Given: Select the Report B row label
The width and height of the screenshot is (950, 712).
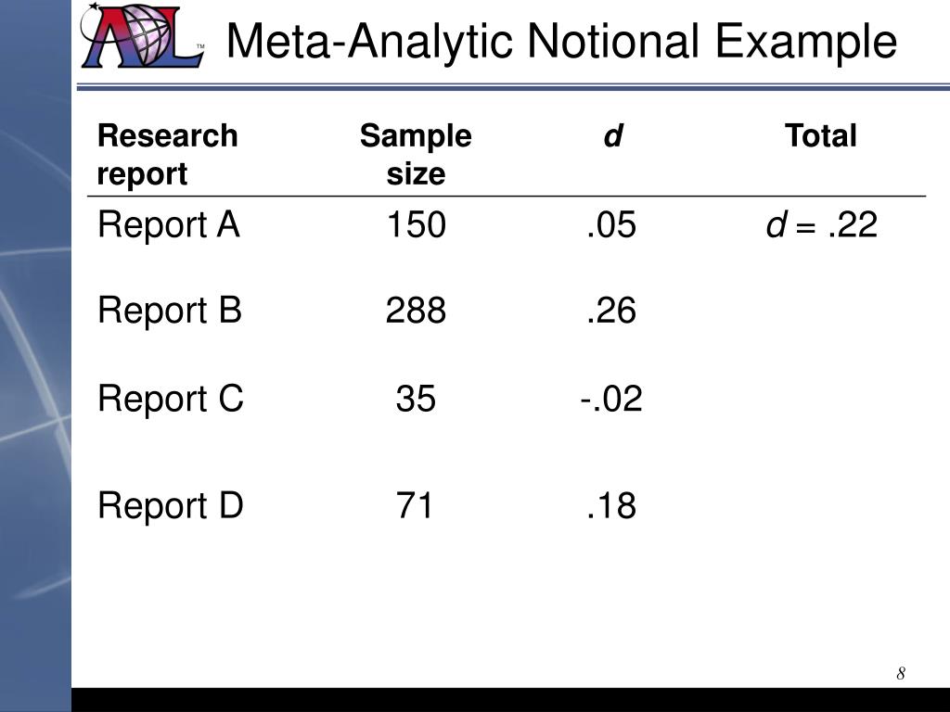Looking at the screenshot, I should [170, 311].
